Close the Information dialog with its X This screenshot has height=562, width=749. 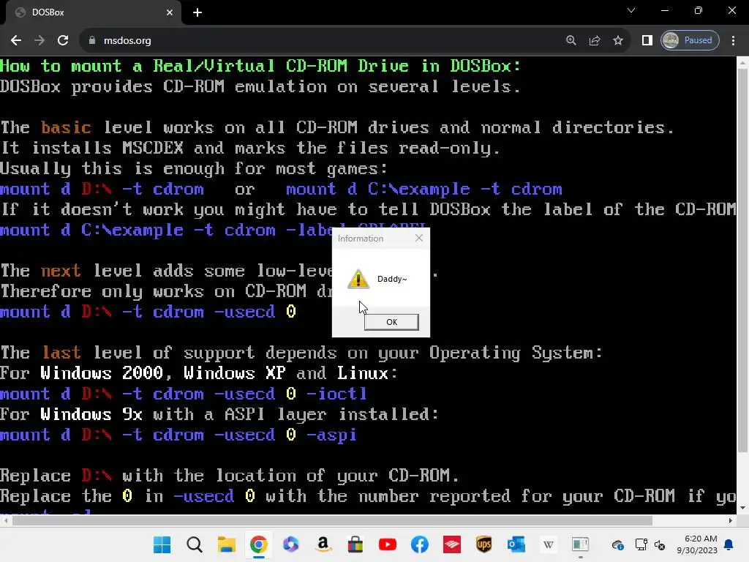click(419, 238)
